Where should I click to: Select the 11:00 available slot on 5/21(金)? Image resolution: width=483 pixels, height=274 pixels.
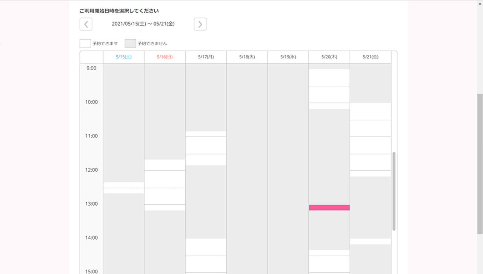pyautogui.click(x=370, y=145)
